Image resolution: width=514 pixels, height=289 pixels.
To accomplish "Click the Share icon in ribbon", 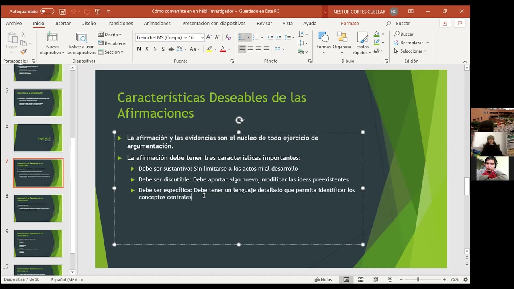I will [445, 24].
